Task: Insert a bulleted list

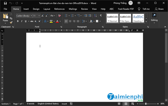Action: (66, 16)
